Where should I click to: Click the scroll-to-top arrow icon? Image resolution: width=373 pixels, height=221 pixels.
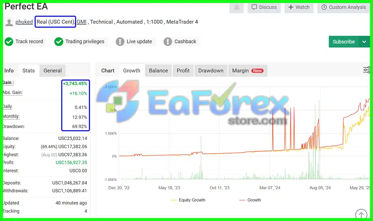[361, 214]
